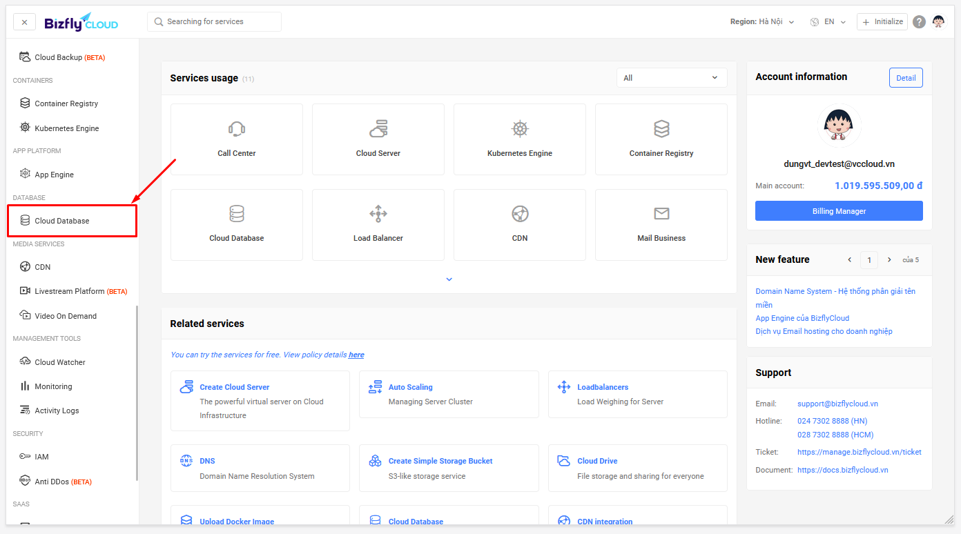Viewport: 961px width, 534px height.
Task: Click Create Simple Storage Bucket
Action: (440, 461)
